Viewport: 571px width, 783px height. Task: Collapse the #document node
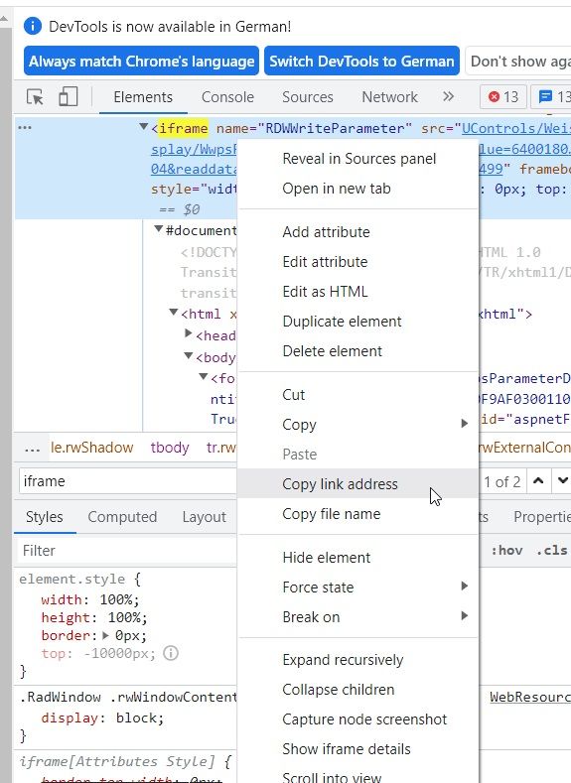158,229
